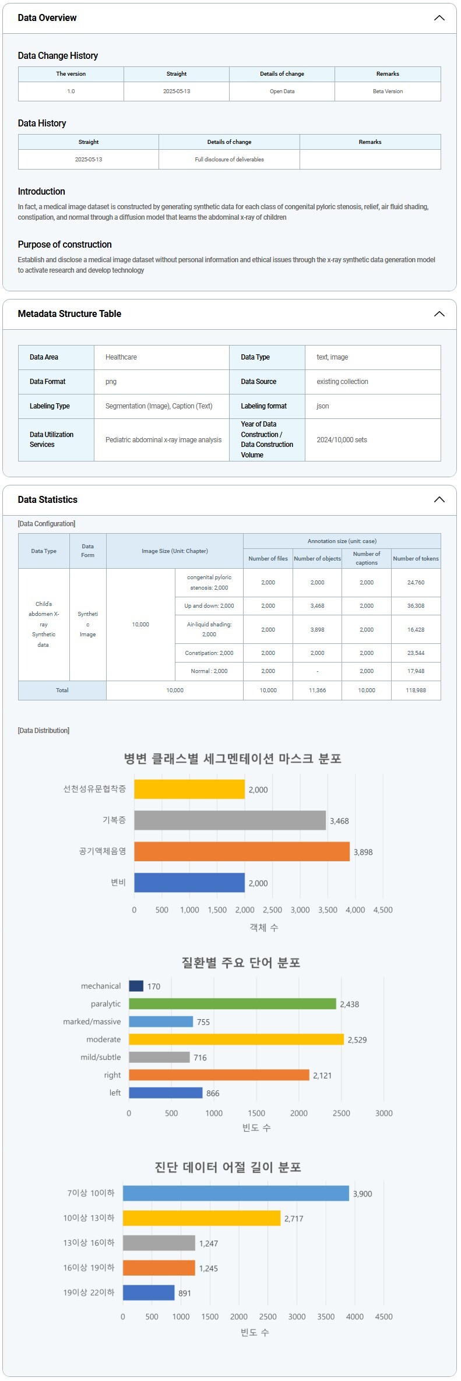Click the Number of objects column header

(x=317, y=558)
